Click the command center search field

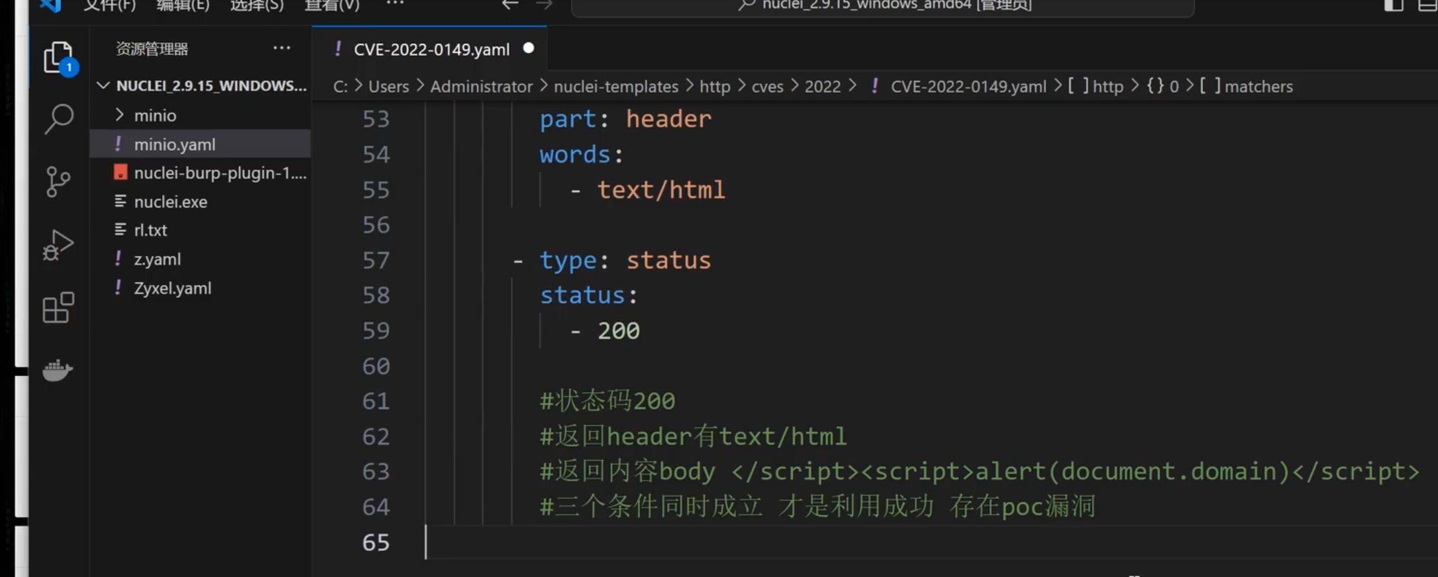click(x=883, y=6)
